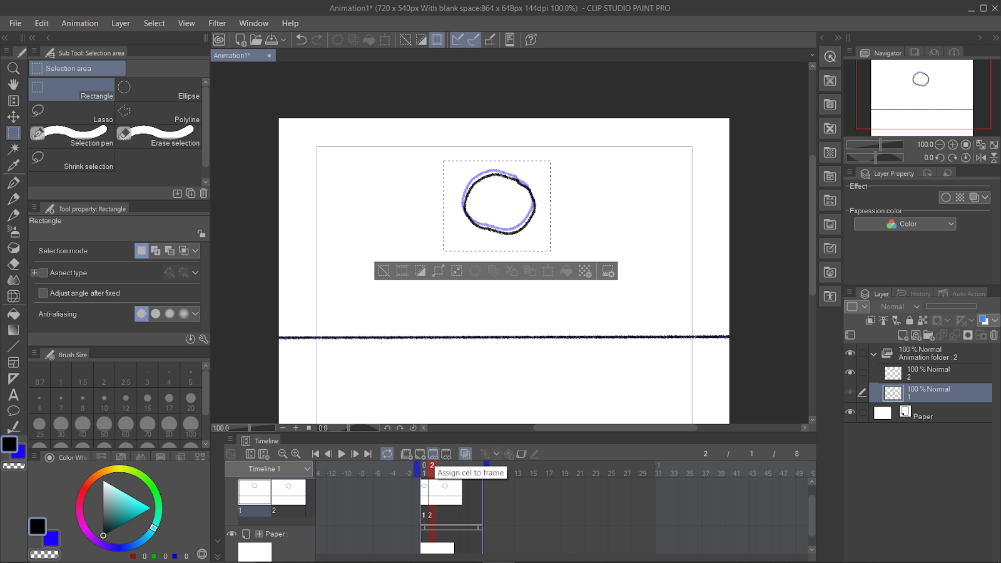Delete the selected sub tool with trash icon
The width and height of the screenshot is (1001, 563).
tap(203, 193)
